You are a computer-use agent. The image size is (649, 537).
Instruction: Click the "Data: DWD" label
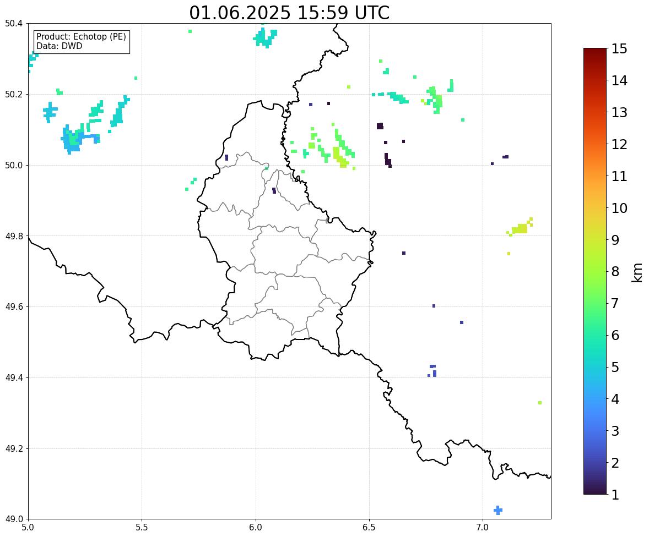click(59, 46)
